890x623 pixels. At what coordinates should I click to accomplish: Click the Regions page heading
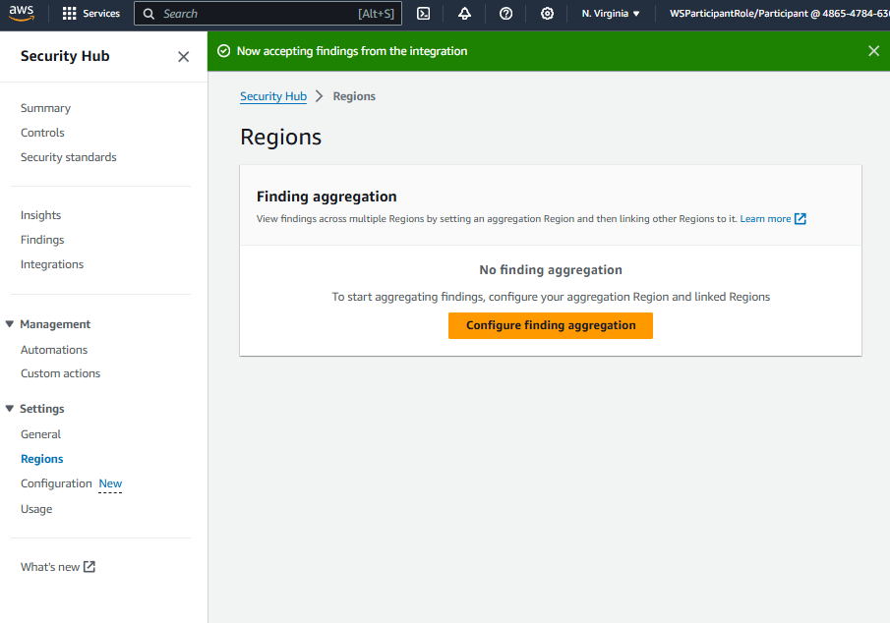pos(281,138)
